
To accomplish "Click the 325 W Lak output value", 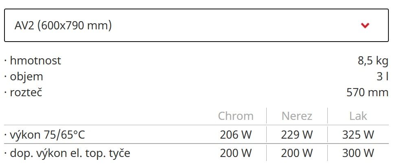I will pyautogui.click(x=358, y=135).
